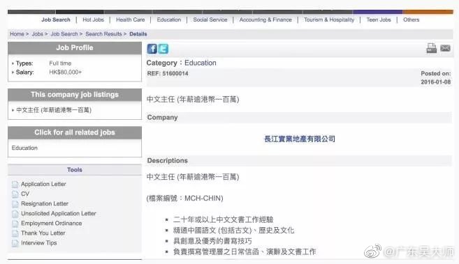This screenshot has height=264, width=459.
Task: Click Job Search breadcrumb link
Action: click(x=64, y=34)
